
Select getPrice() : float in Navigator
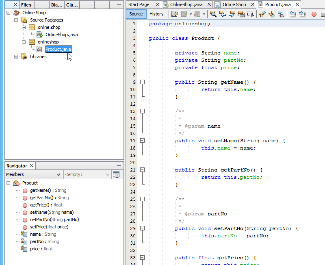coord(46,205)
